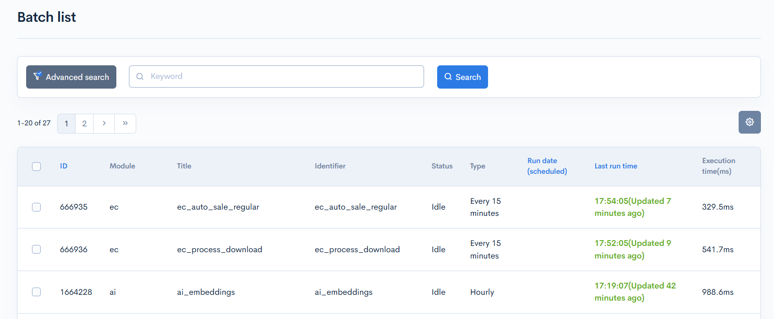Click the 988.6ms execution time
774x319 pixels.
[718, 292]
